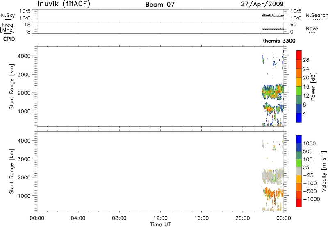Click the "-1000" velocity colorbar label
This screenshot has width=328, height=227.
pyautogui.click(x=311, y=199)
